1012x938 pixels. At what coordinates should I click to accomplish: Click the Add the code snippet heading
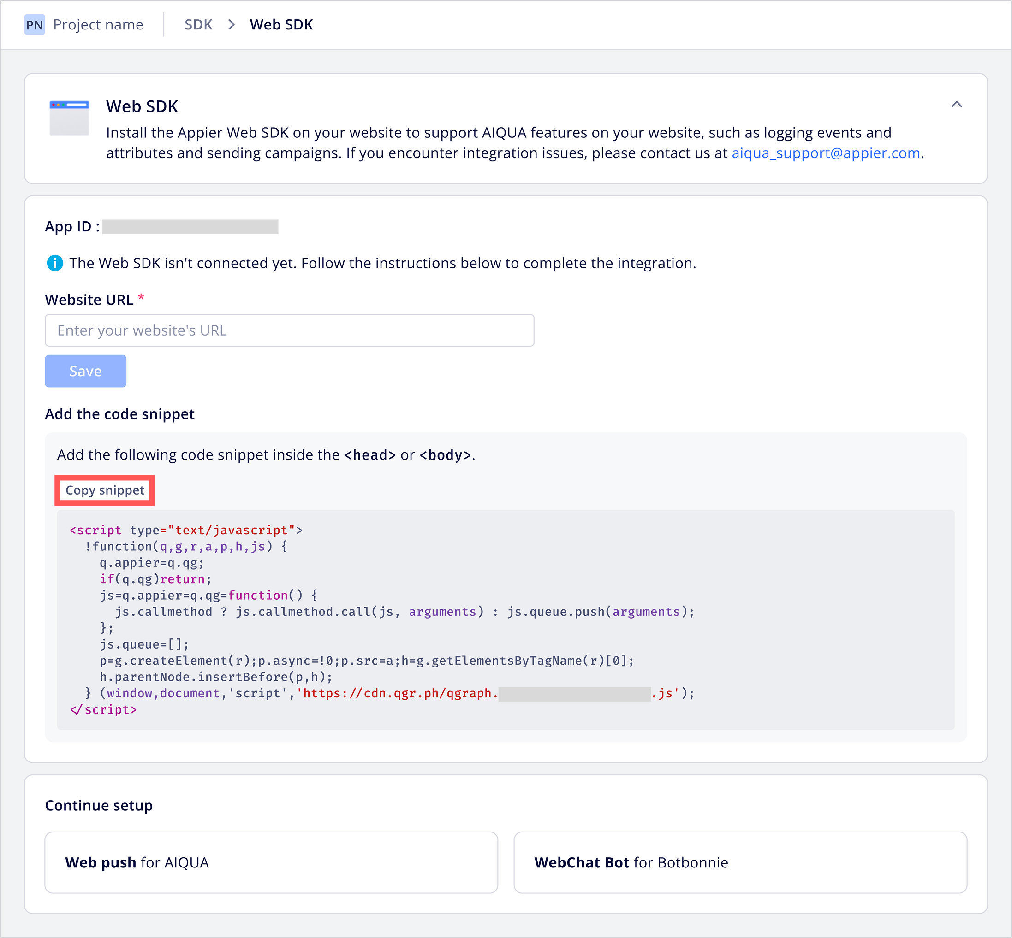119,413
